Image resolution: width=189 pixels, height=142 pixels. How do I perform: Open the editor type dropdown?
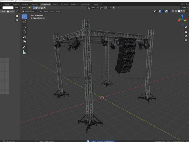pos(24,8)
